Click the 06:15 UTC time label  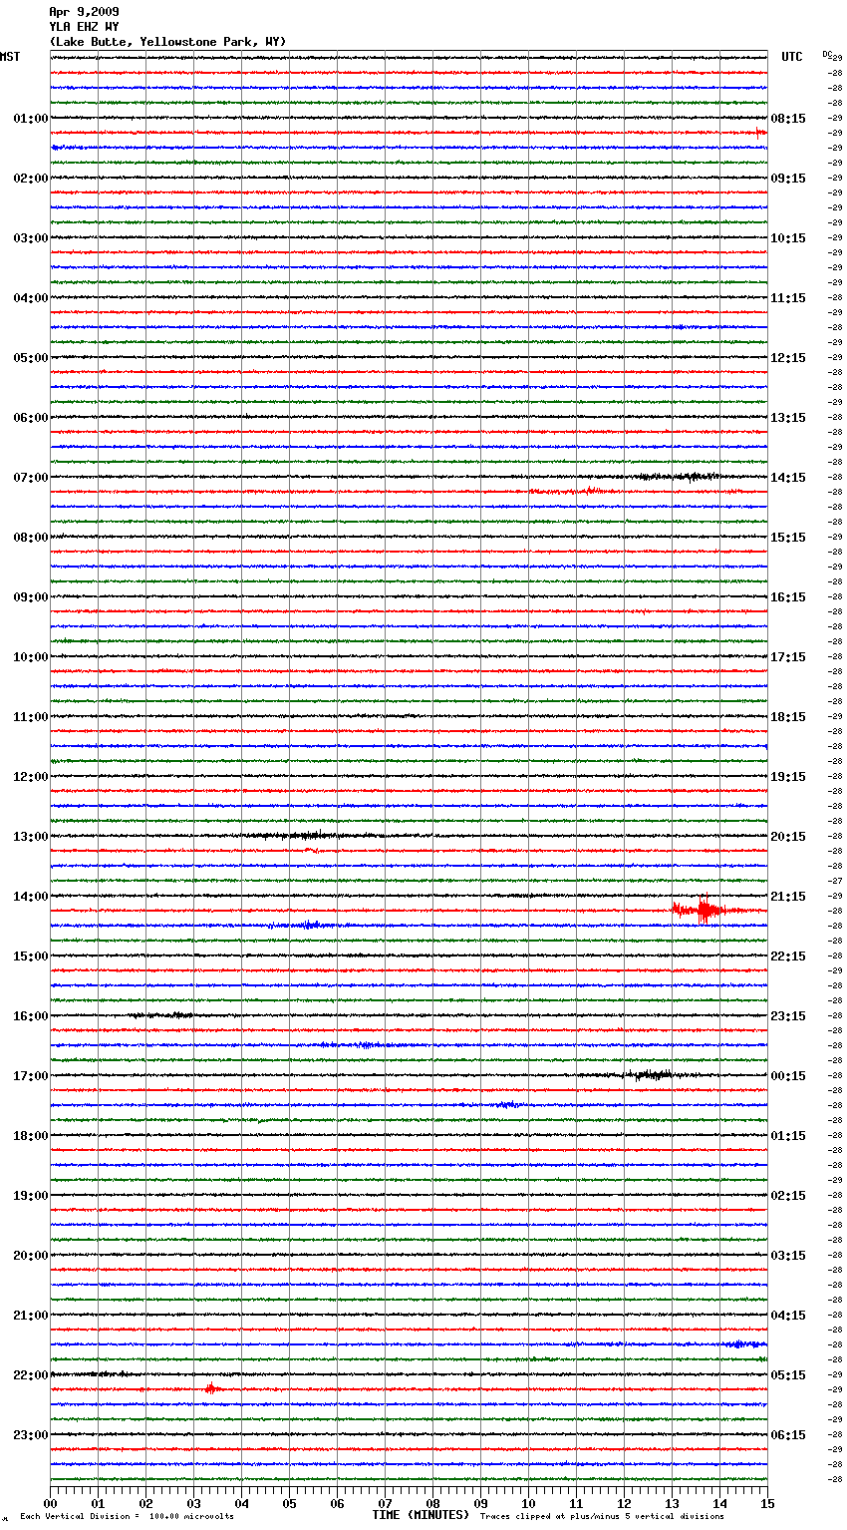tap(788, 1435)
